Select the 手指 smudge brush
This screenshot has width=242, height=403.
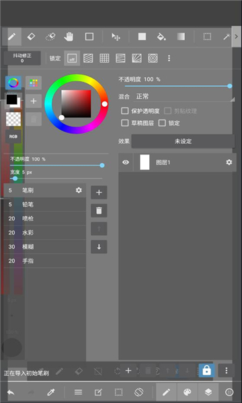tap(45, 261)
